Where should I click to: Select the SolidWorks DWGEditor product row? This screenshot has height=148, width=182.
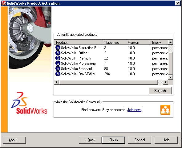point(111,74)
